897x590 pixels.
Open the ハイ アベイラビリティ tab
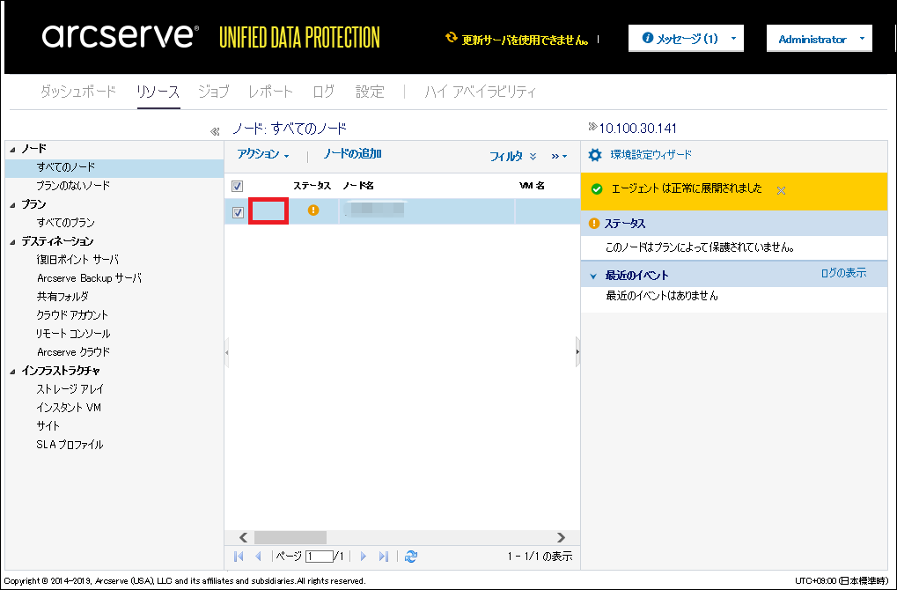(x=480, y=92)
